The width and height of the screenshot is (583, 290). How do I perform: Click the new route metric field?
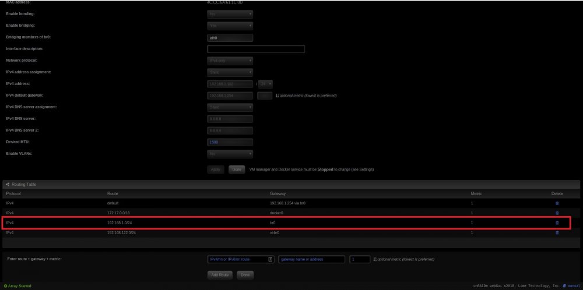[x=360, y=259]
